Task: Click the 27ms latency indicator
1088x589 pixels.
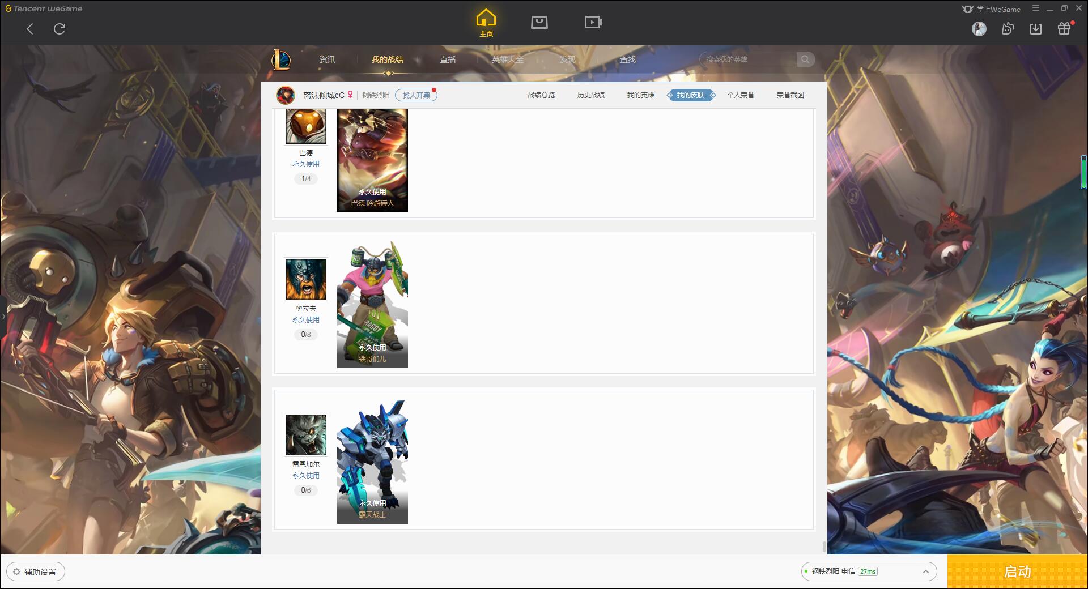Action: 868,571
